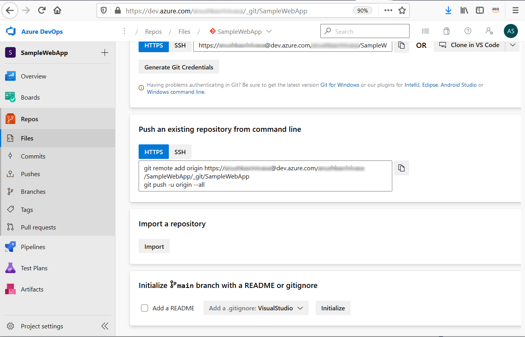
Task: Click Generate Git Credentials button
Action: [x=179, y=67]
